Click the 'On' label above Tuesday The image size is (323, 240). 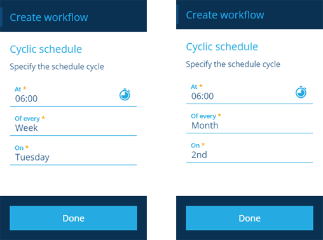pos(19,148)
